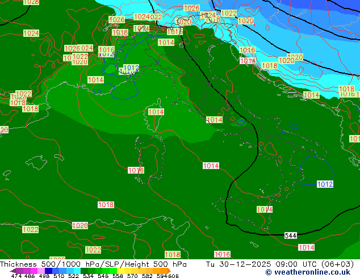Choose the pale pink legend swatch near 498
The height and width of the screenshot is (278, 360).
pyautogui.click(x=41, y=271)
